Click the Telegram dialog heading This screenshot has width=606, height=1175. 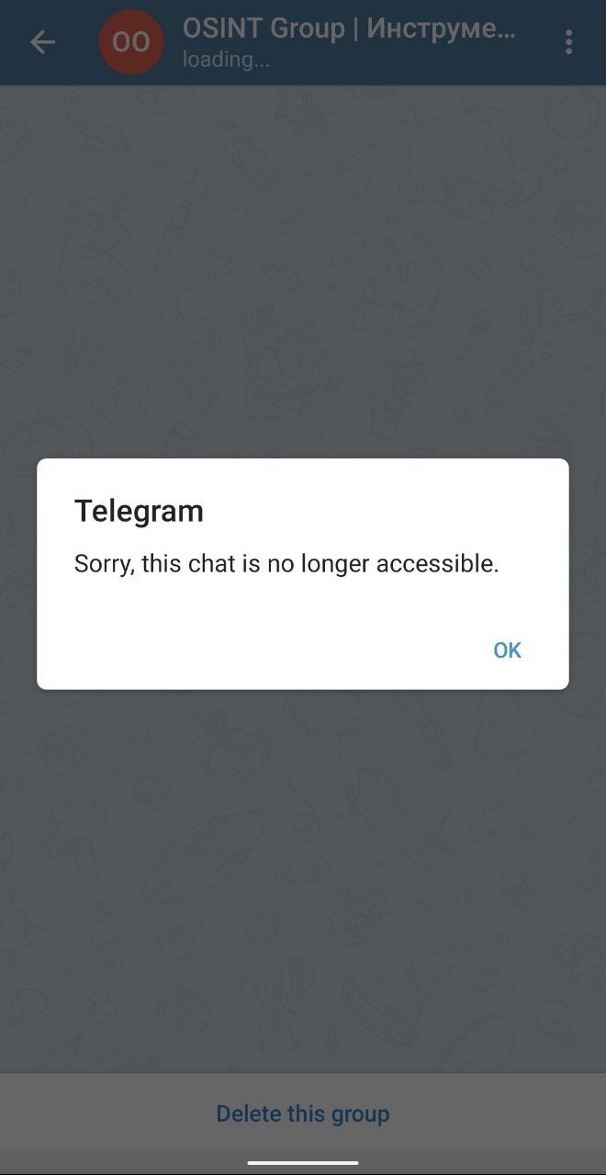[x=139, y=511]
